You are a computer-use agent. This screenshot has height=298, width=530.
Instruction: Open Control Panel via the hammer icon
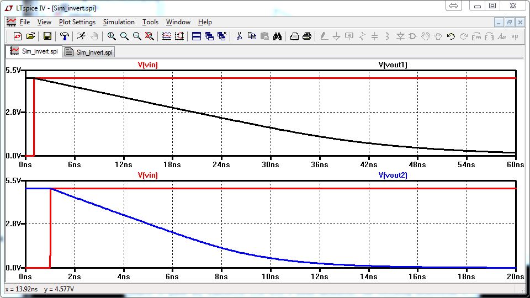[x=65, y=36]
